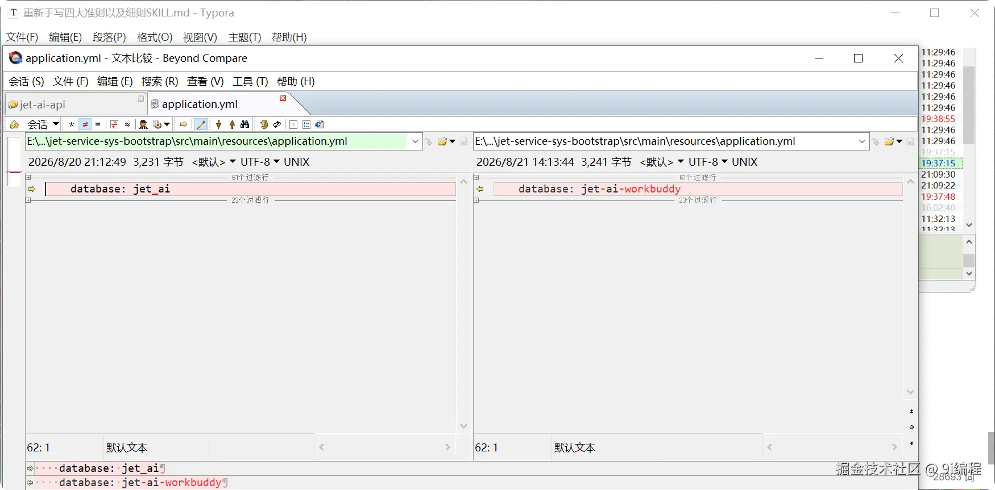Click the greyed double-chevron toolbar icon
The image size is (995, 490).
point(293,124)
